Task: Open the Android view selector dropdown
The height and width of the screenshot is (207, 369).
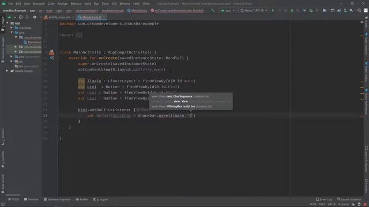Action: coord(11,17)
